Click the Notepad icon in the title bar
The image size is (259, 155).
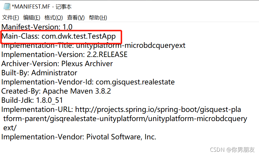(x=7, y=6)
